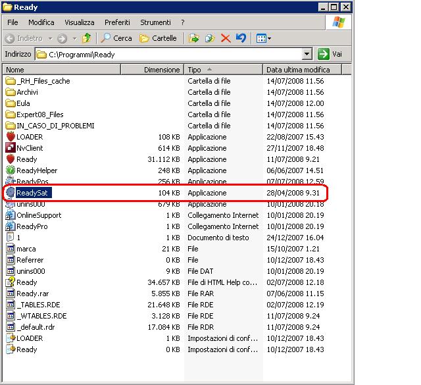The image size is (421, 385).
Task: Minimize the Ready window
Action: point(323,7)
